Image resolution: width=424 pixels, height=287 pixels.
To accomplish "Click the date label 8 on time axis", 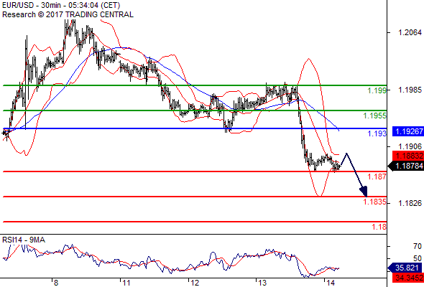I will coord(56,283).
